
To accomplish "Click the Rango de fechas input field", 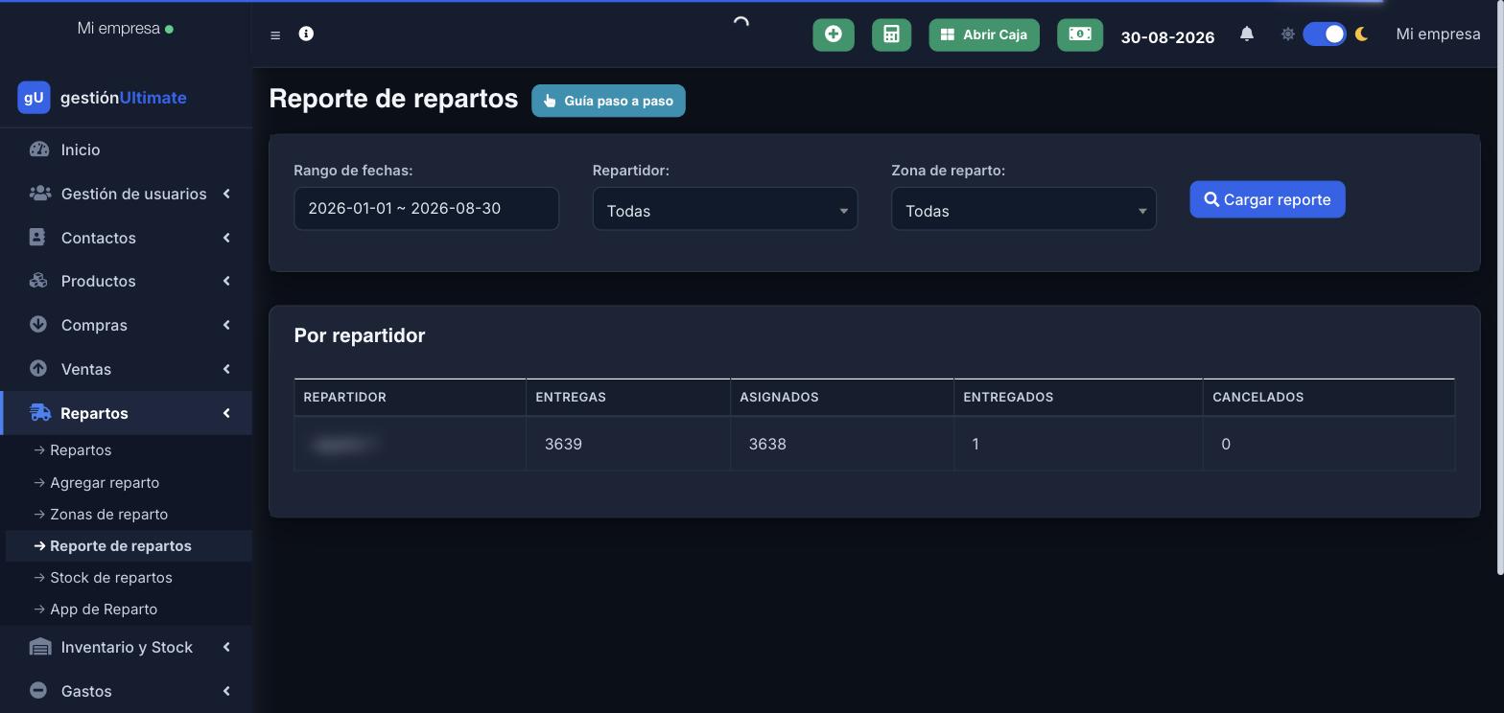I will pyautogui.click(x=426, y=208).
